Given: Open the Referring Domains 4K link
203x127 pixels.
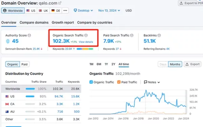Looking at the screenshot, I should pyautogui.click(x=168, y=49).
